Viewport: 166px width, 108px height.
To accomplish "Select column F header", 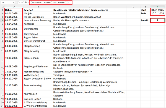I will [x=157, y=7].
